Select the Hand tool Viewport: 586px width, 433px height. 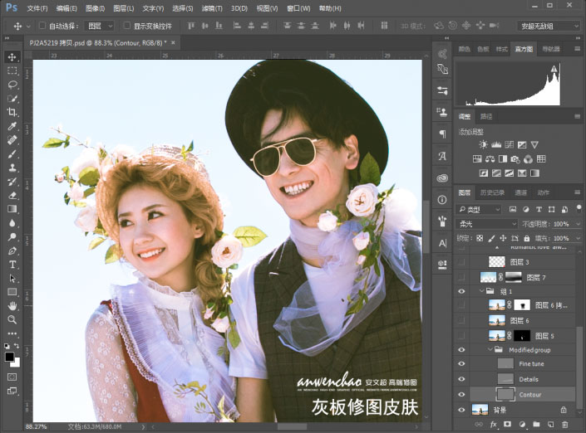(12, 306)
